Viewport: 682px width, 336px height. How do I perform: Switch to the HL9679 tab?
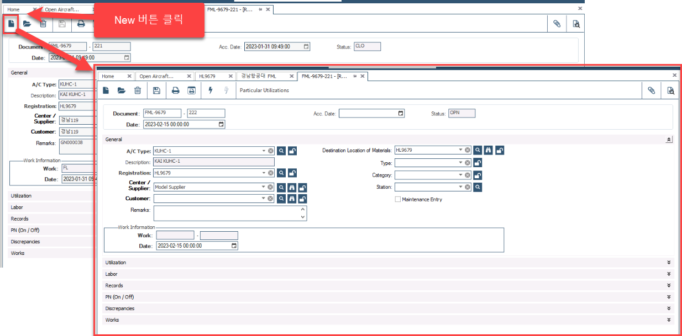click(x=208, y=76)
